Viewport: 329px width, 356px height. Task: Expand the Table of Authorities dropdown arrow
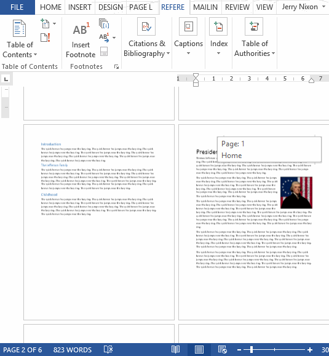[x=274, y=53]
